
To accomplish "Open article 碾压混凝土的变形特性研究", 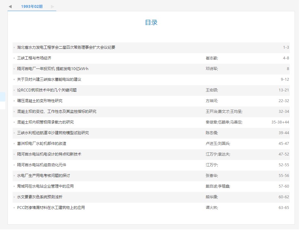I will point(40,101).
